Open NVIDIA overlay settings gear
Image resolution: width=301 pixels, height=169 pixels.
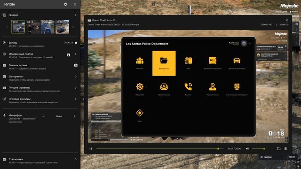pyautogui.click(x=65, y=4)
